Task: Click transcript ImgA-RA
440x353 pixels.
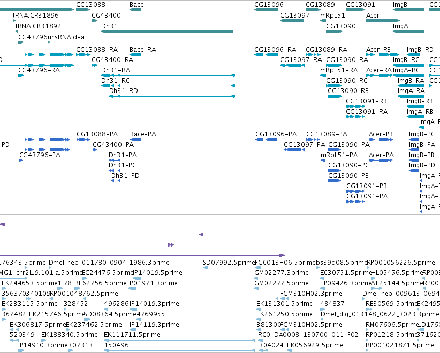Action: 412,91
